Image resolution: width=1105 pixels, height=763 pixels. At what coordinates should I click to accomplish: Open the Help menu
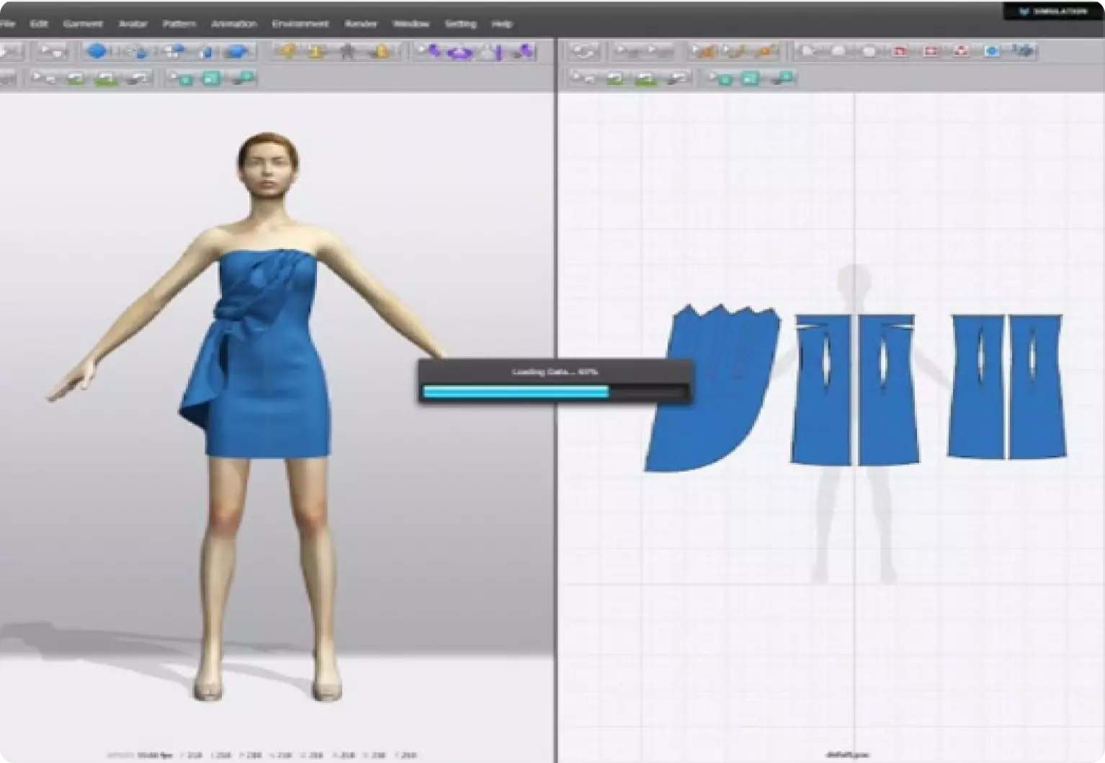point(502,24)
